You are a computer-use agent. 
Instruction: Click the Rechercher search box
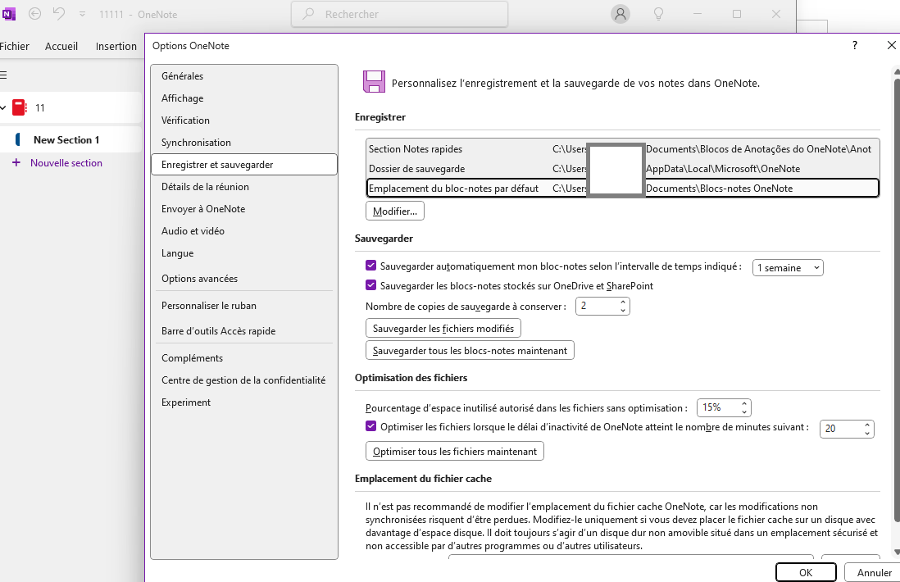[x=399, y=15]
